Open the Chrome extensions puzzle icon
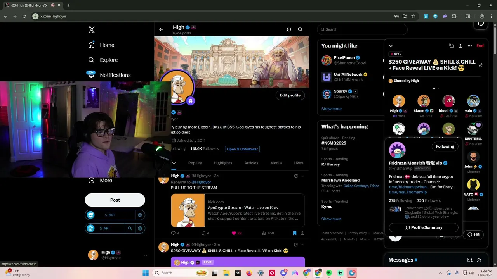Image resolution: width=497 pixels, height=279 pixels. tap(454, 16)
